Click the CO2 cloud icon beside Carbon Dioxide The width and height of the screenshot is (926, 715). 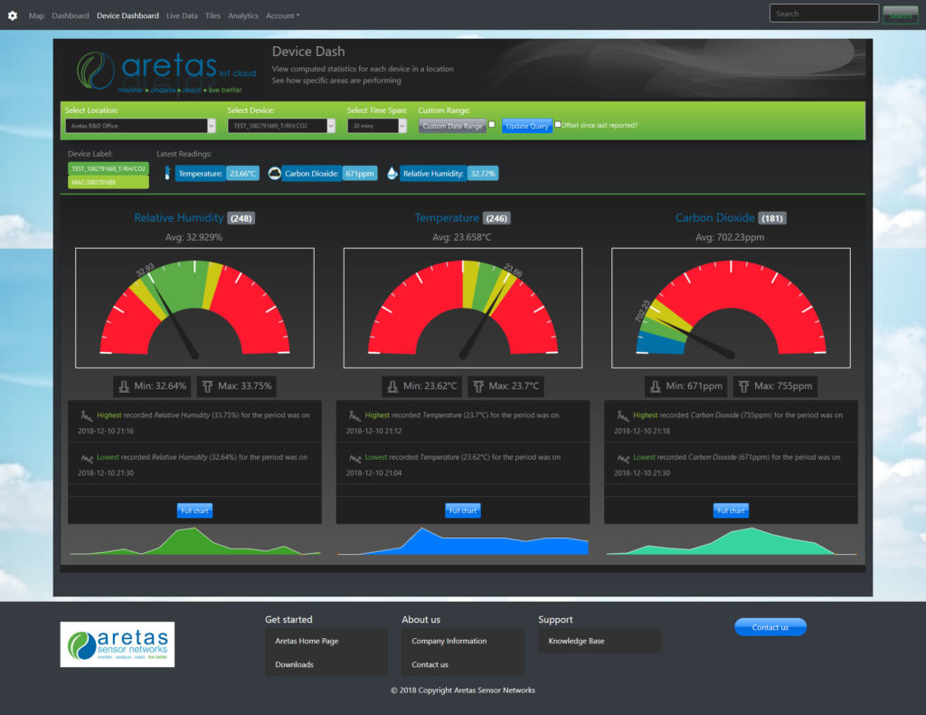274,173
